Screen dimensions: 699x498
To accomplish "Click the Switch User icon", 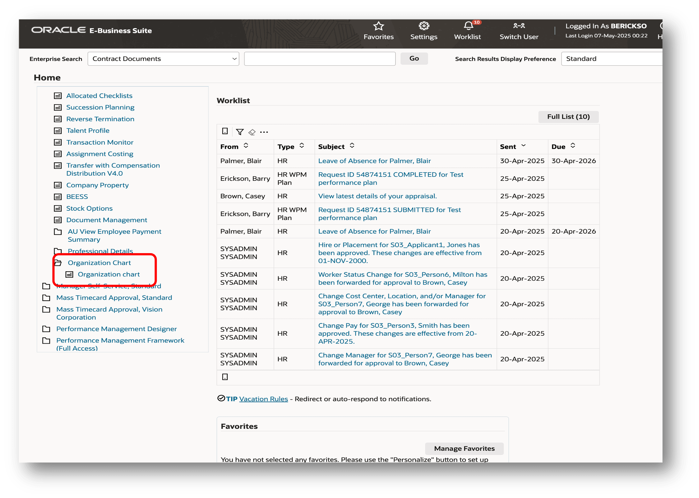I will [x=519, y=26].
